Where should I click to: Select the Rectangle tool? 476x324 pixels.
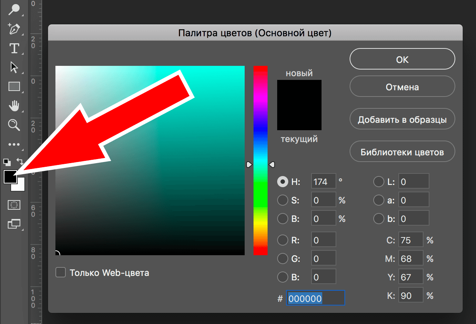(x=14, y=87)
